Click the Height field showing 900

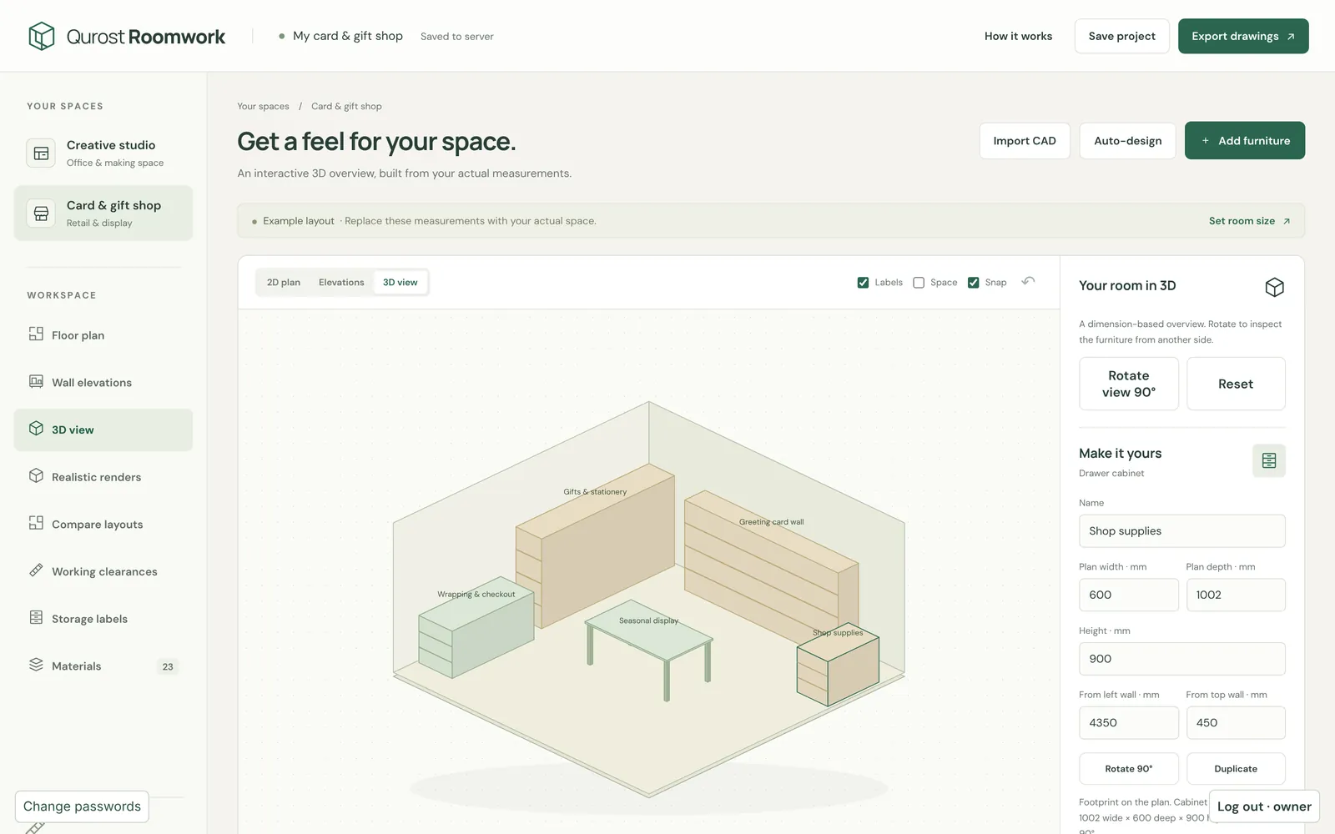click(x=1181, y=659)
